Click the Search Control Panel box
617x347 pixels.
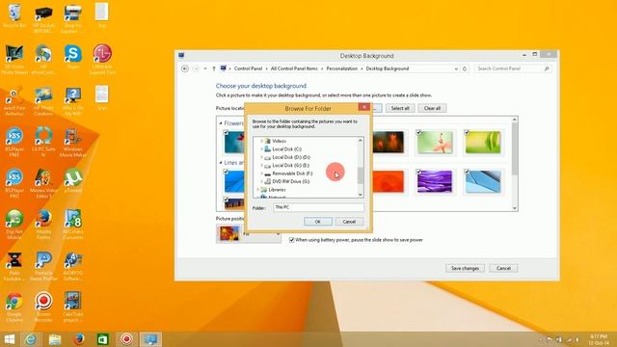tap(512, 68)
